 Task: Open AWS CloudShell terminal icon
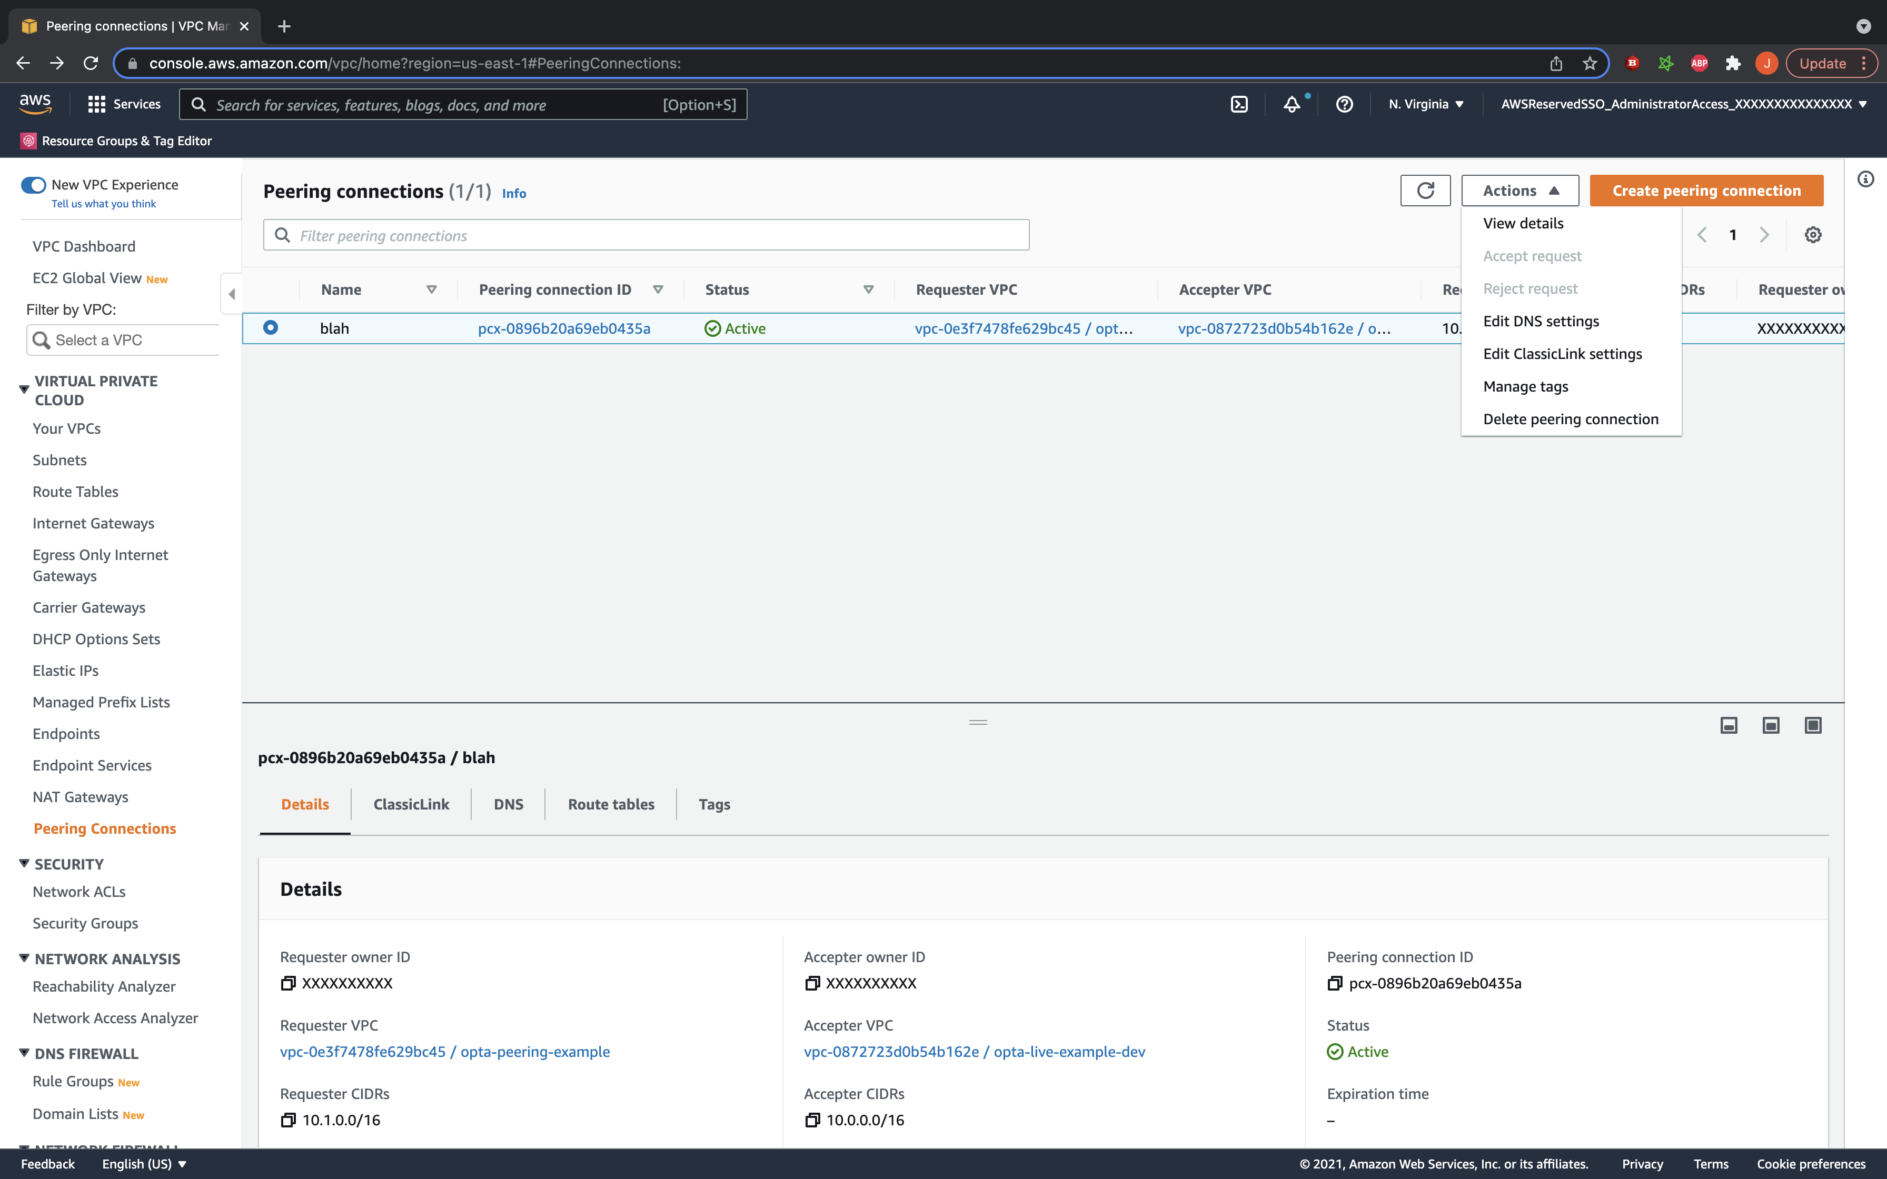[x=1239, y=104]
